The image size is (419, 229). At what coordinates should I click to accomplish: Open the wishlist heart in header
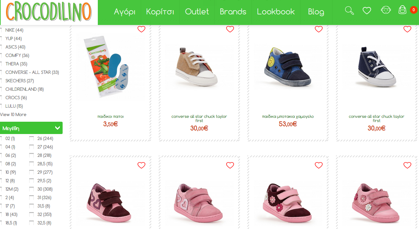pos(367,11)
